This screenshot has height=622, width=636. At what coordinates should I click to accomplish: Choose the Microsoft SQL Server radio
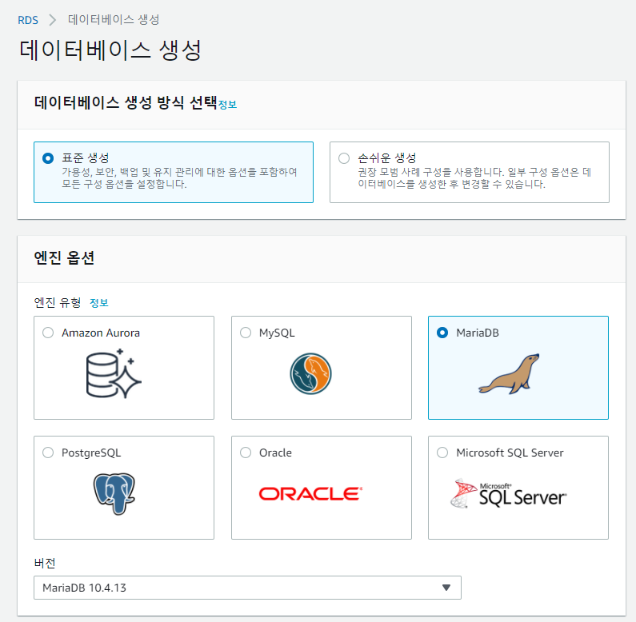click(x=442, y=453)
